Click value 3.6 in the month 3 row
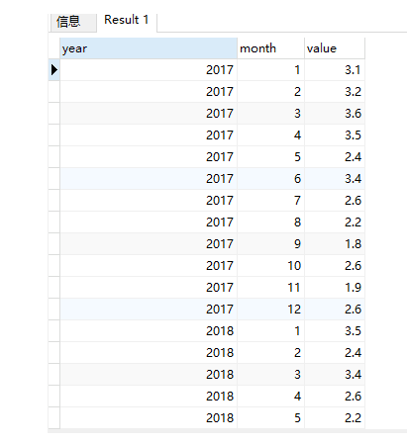 (335, 114)
